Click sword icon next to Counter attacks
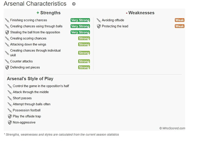This screenshot has width=197, height=141. (x=7, y=61)
